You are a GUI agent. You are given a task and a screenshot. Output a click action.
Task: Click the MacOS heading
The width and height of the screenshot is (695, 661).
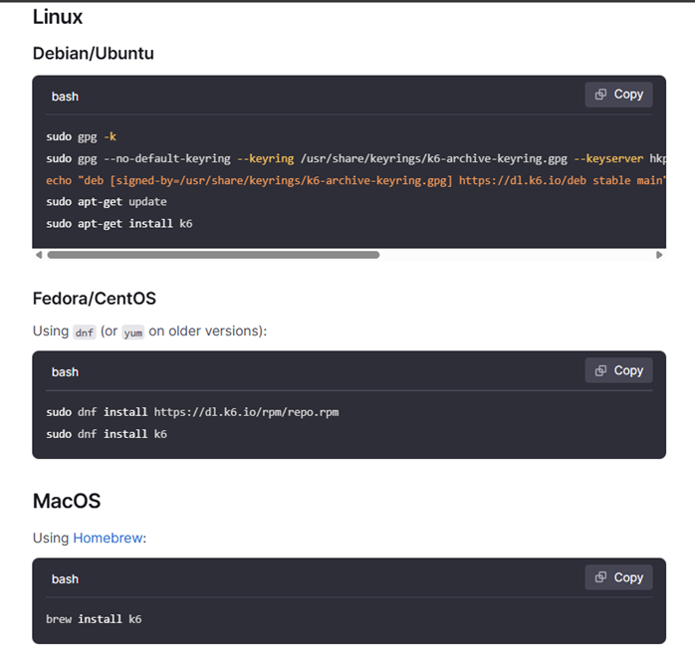[67, 501]
